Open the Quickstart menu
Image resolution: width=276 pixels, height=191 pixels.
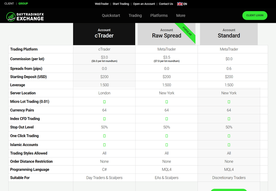pyautogui.click(x=111, y=16)
